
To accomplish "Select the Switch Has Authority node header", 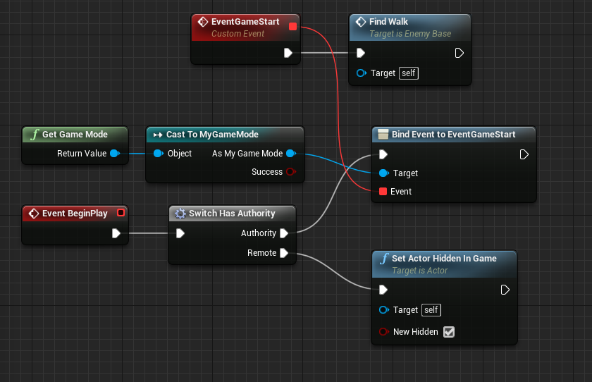I will coord(232,214).
